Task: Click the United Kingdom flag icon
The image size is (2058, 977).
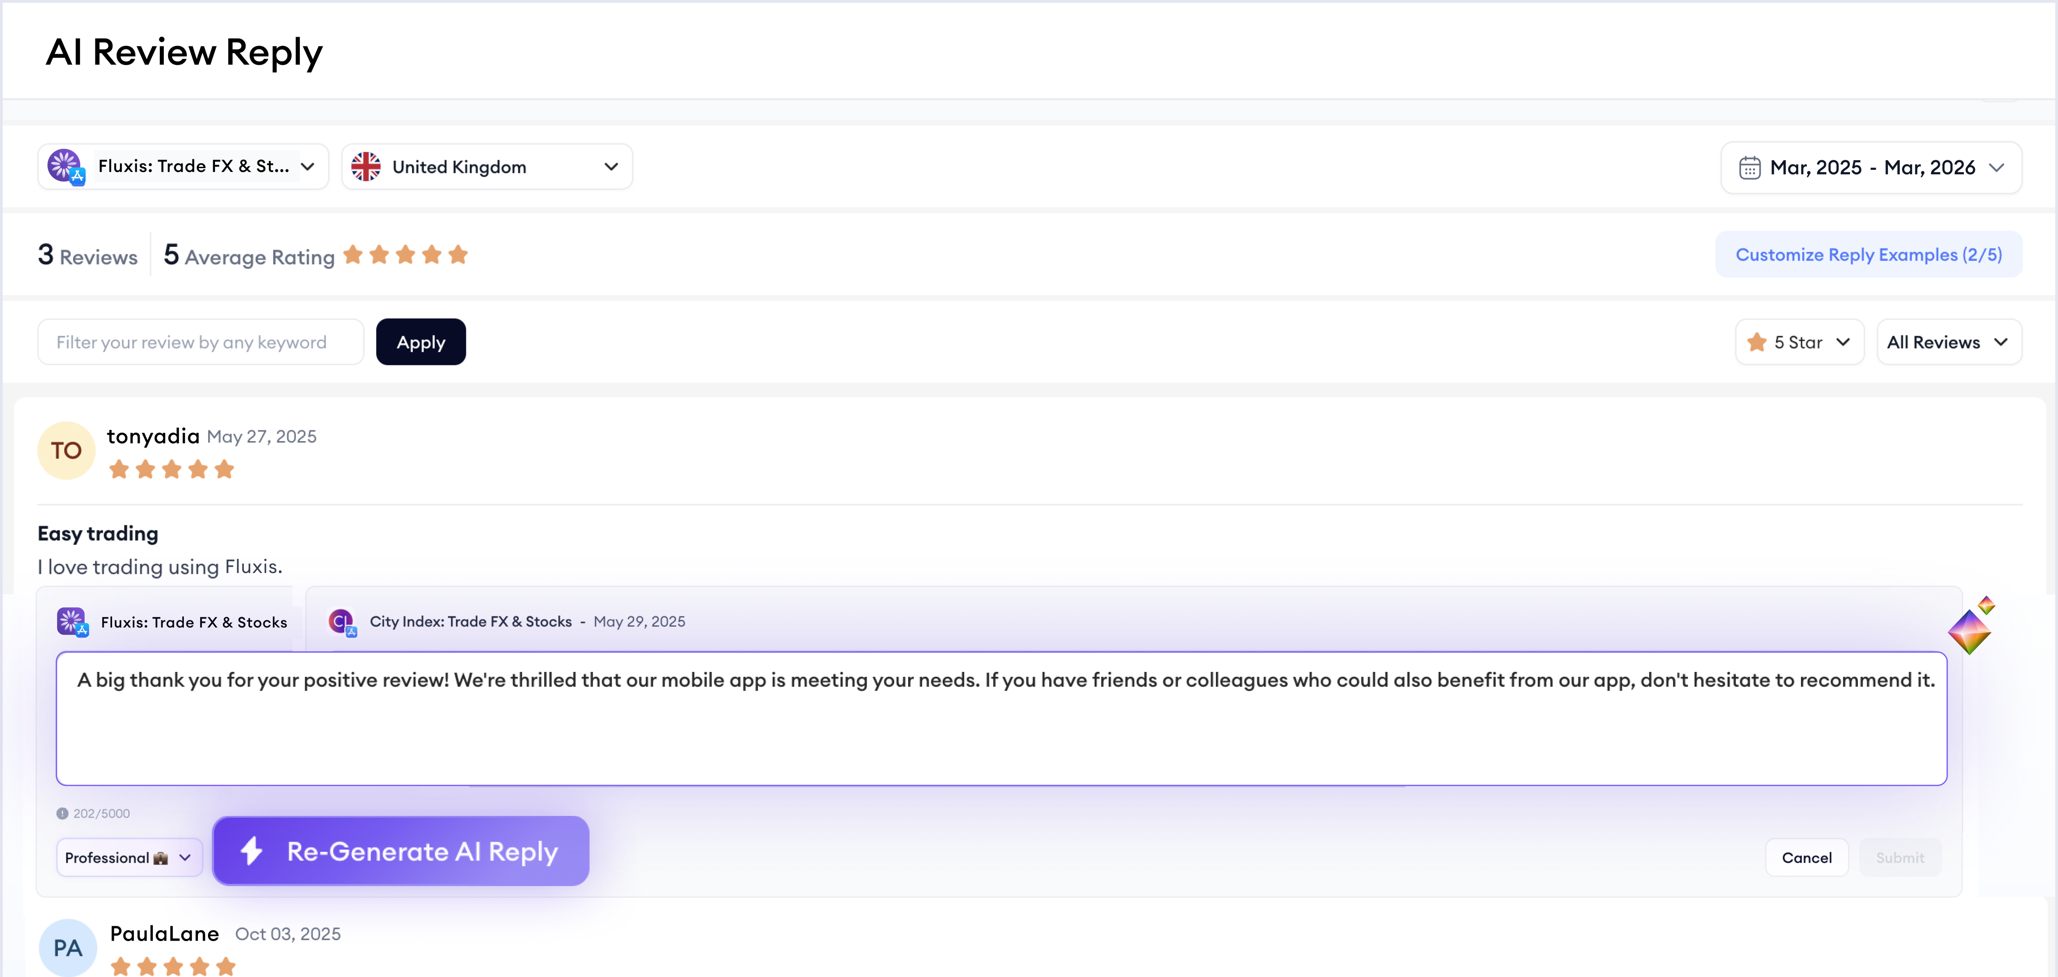Action: point(366,167)
